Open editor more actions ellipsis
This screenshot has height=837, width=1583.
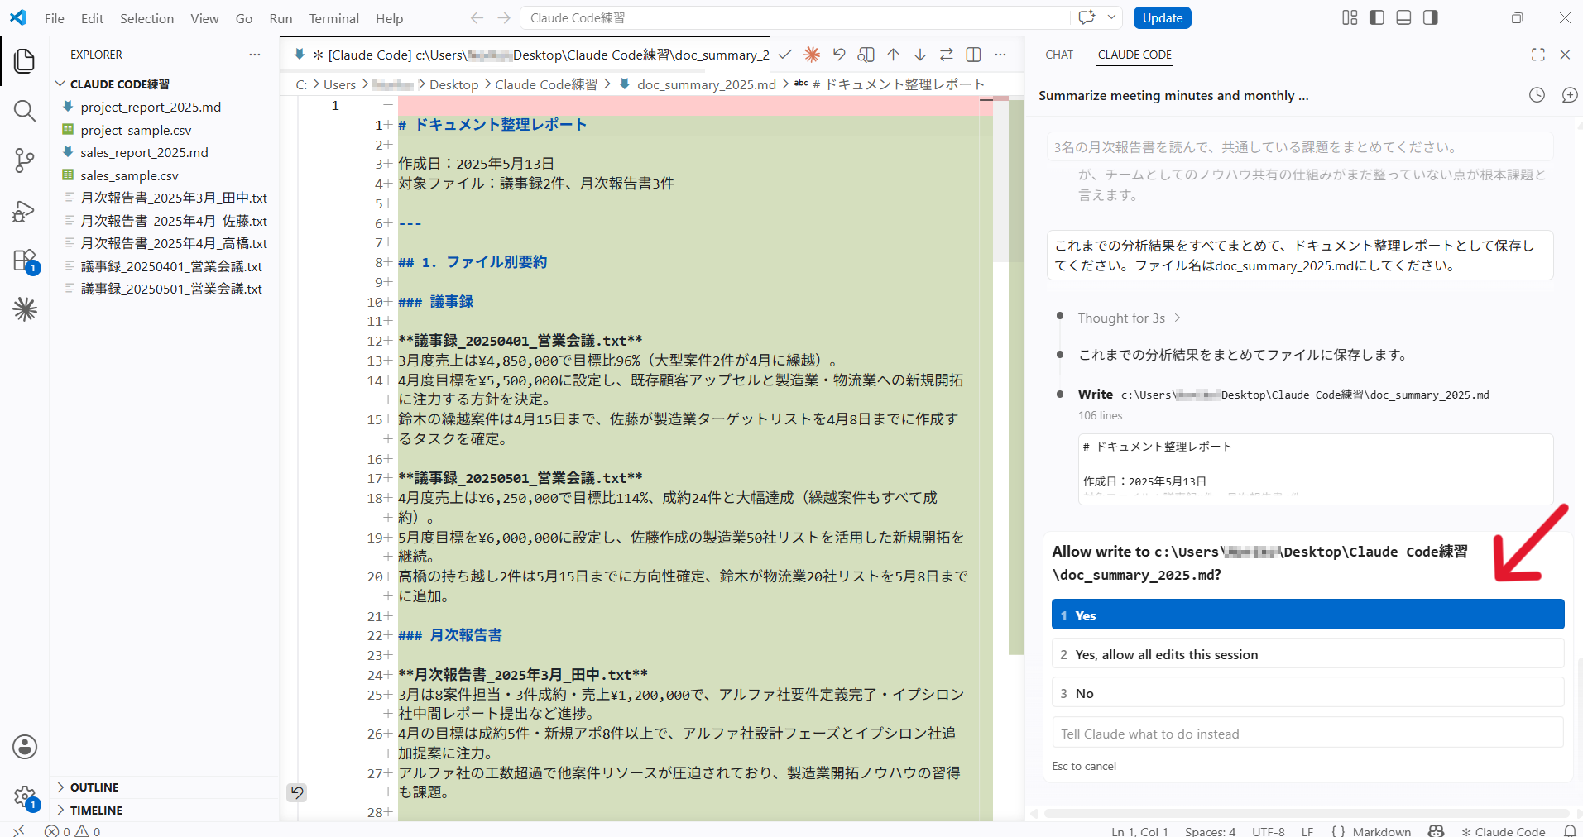point(1000,55)
